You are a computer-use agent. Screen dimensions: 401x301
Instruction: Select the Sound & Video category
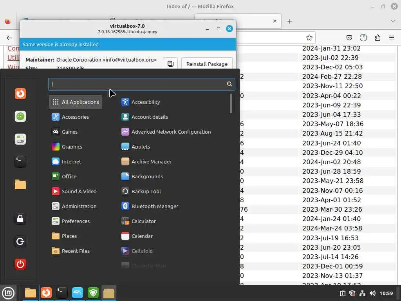74,191
